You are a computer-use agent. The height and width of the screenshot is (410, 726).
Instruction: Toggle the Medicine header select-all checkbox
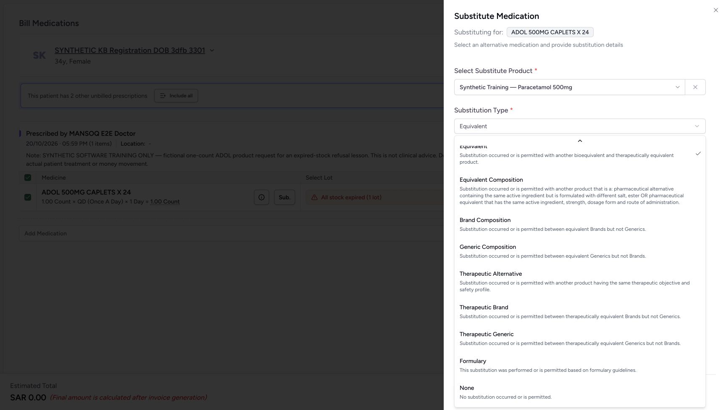28,178
